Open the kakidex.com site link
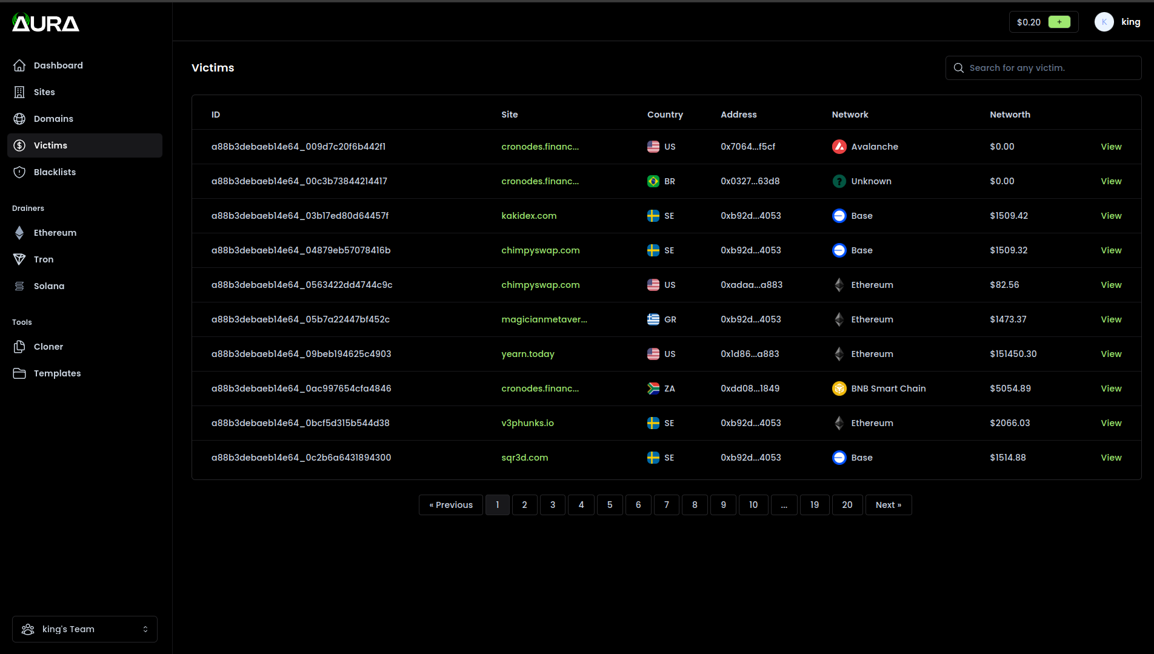Viewport: 1154px width, 654px height. pos(529,216)
